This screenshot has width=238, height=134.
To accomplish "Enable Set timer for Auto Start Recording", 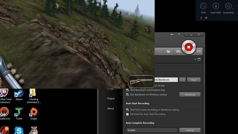I will [x=127, y=114].
